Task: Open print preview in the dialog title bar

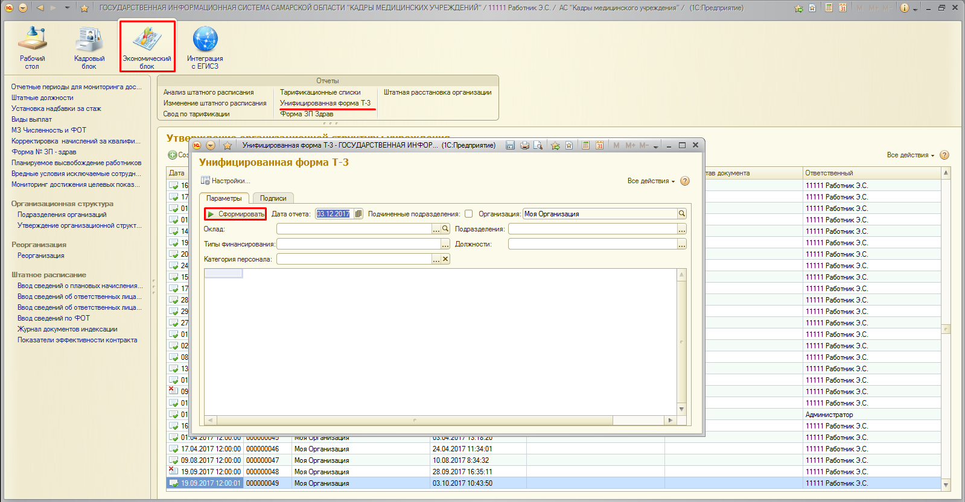Action: coord(538,145)
